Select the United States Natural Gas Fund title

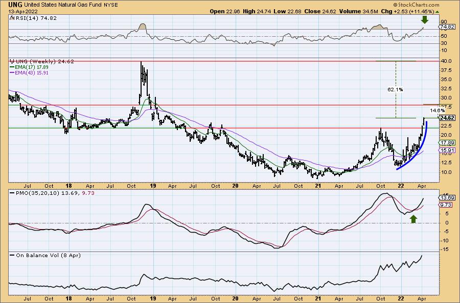click(x=63, y=5)
